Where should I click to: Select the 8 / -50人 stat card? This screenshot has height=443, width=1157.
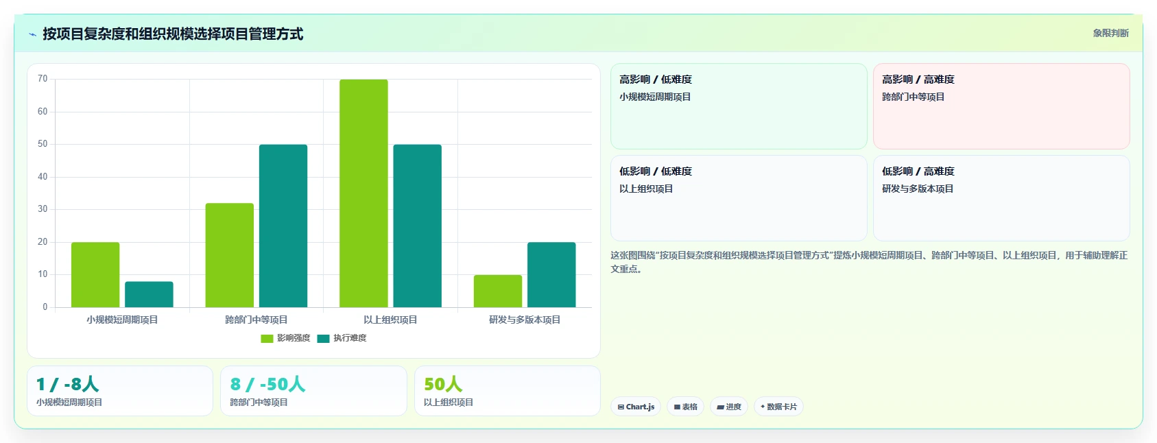313,391
